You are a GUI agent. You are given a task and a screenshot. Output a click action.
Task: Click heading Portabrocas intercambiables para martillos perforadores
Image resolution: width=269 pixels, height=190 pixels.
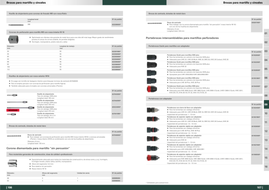pos(182,38)
